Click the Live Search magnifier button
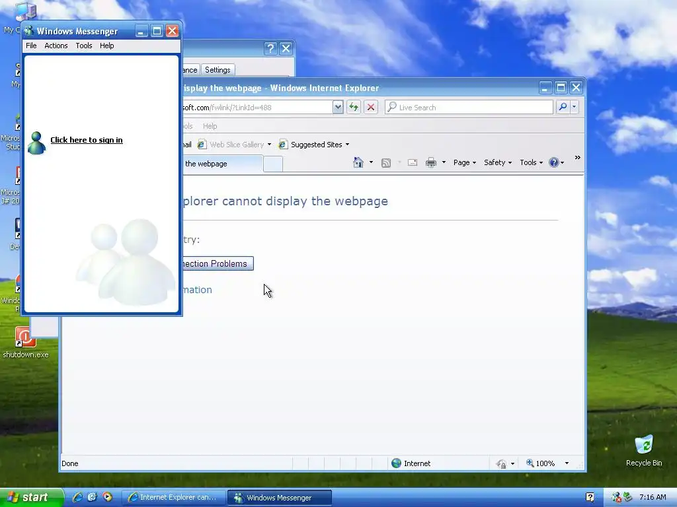This screenshot has height=507, width=677. point(563,106)
